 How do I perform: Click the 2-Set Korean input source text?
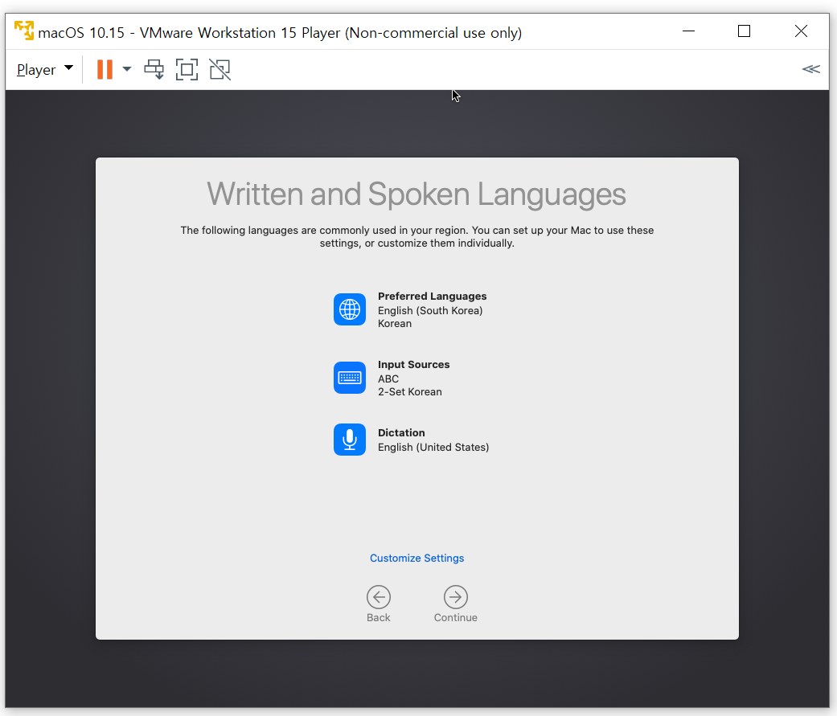(x=409, y=392)
